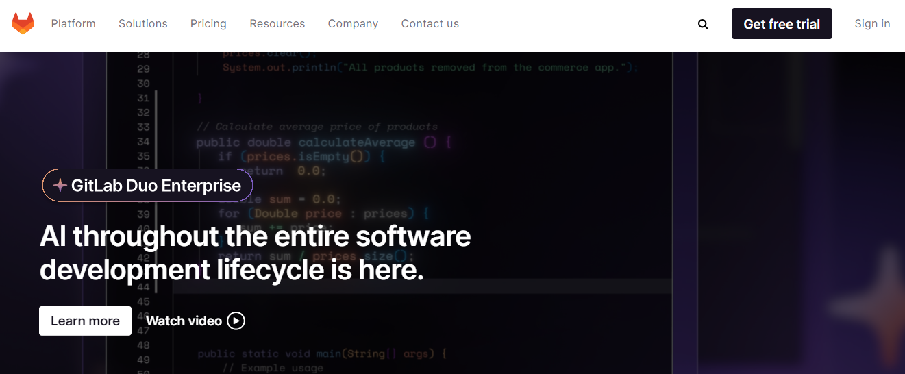Click the play circle icon beside Watch video
Screen dimensions: 905x374
[x=236, y=321]
